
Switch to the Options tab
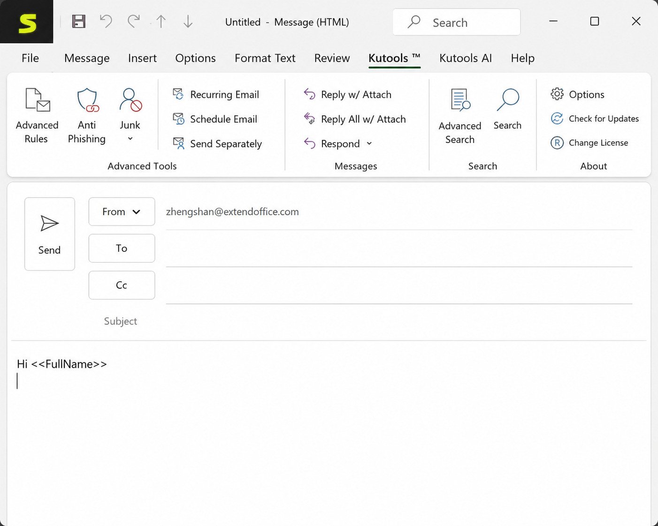[x=195, y=58]
